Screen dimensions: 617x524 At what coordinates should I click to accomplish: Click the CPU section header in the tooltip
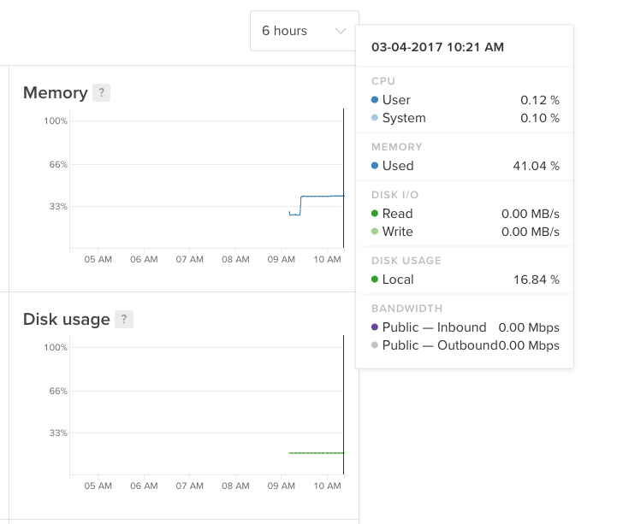tap(383, 81)
